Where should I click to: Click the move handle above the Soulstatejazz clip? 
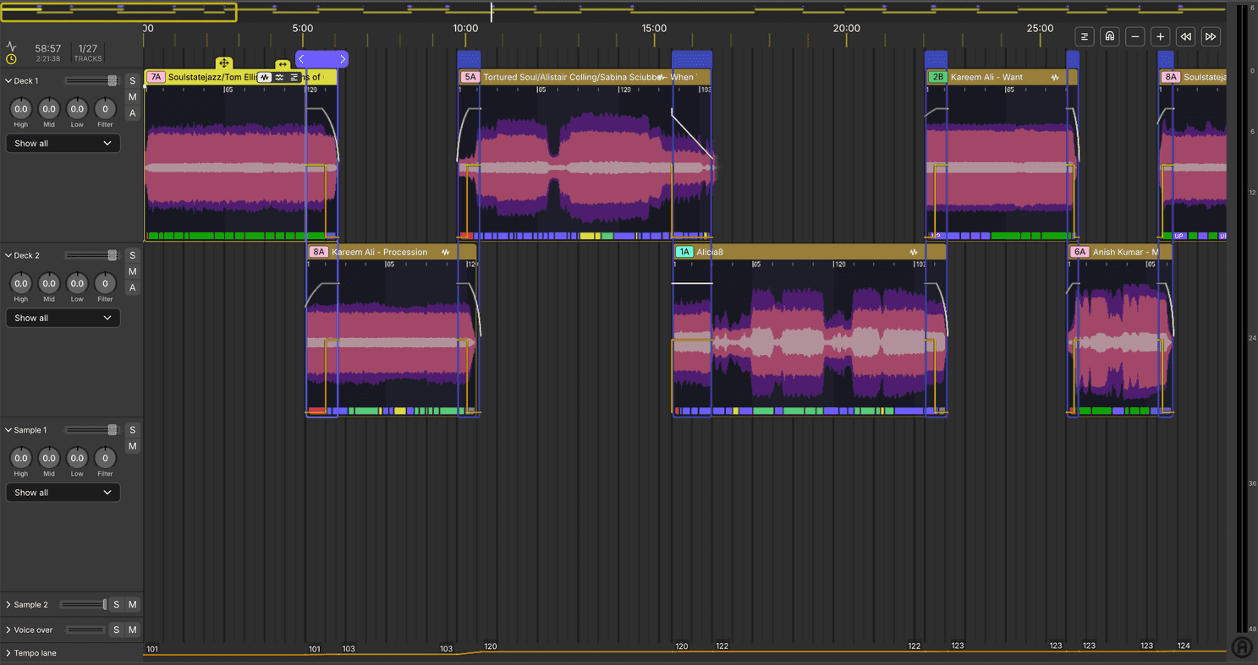click(223, 63)
